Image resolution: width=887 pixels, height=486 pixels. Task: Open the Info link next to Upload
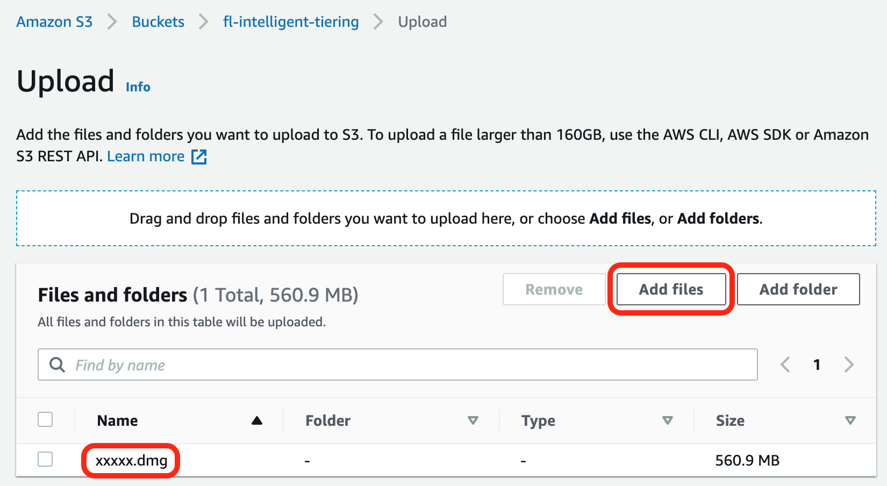tap(138, 87)
